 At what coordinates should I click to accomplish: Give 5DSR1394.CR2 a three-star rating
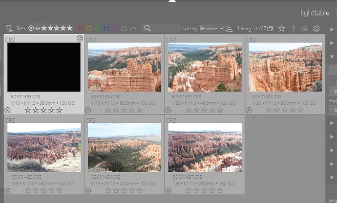click(124, 110)
